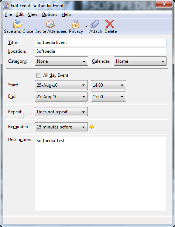Open the Calendar dropdown showing Home
175x227 pixels.
140,61
